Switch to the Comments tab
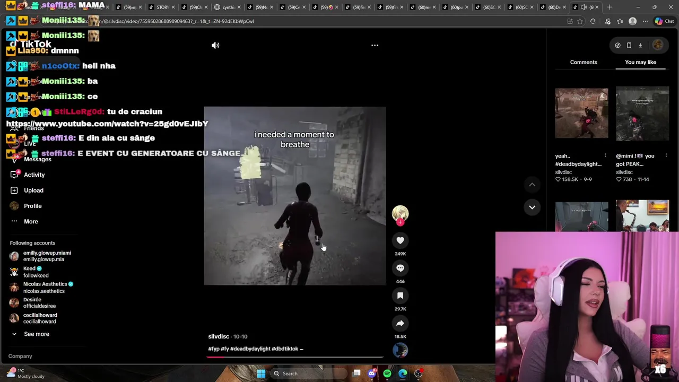 (x=584, y=62)
